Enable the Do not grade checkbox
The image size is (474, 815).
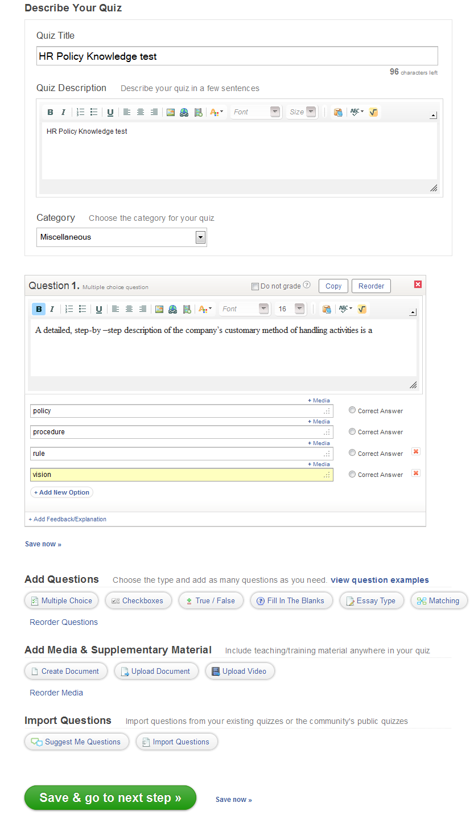click(x=255, y=286)
